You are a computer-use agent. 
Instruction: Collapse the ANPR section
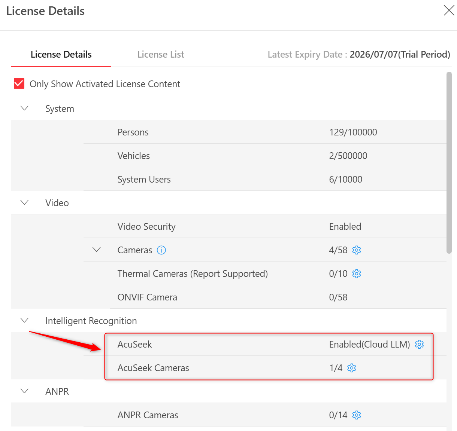25,391
